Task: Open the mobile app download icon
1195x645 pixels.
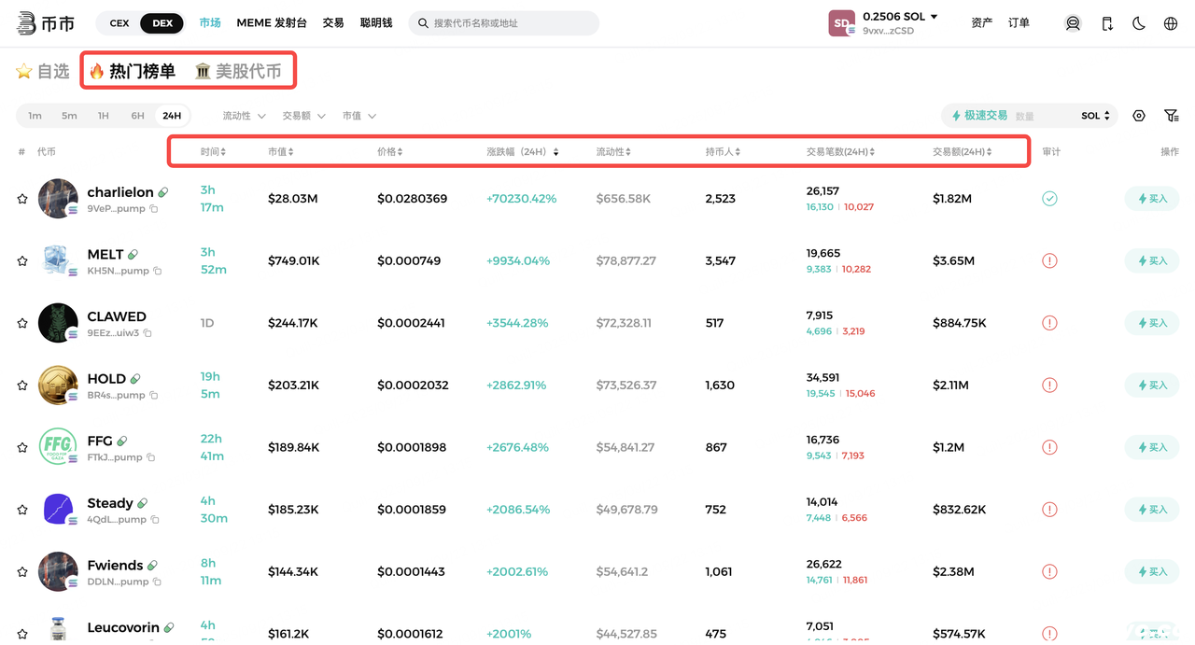Action: [x=1107, y=23]
